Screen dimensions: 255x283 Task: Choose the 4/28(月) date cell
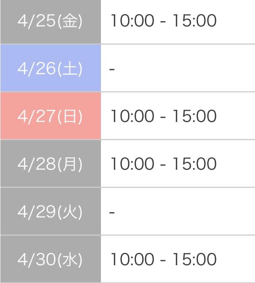[x=50, y=164]
